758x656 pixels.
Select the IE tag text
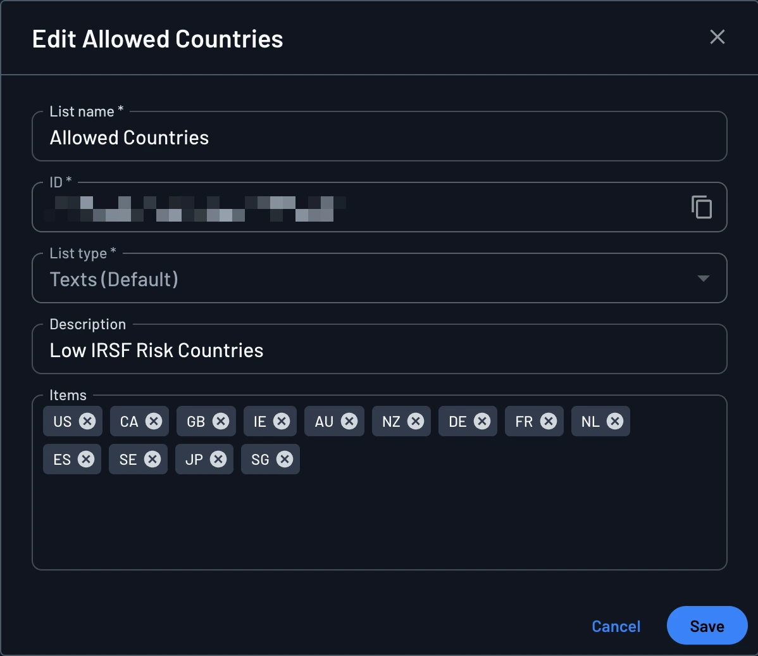[260, 421]
